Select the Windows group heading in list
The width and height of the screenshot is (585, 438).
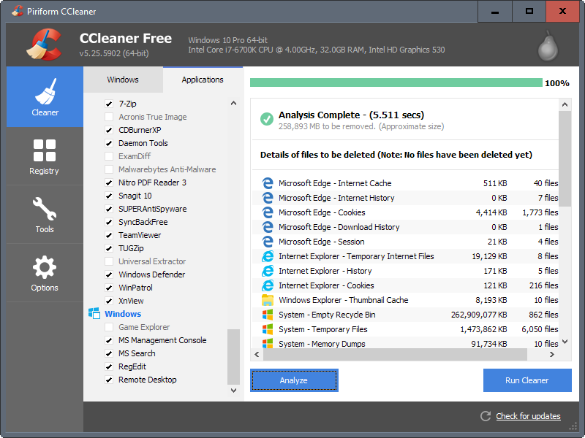pyautogui.click(x=123, y=314)
